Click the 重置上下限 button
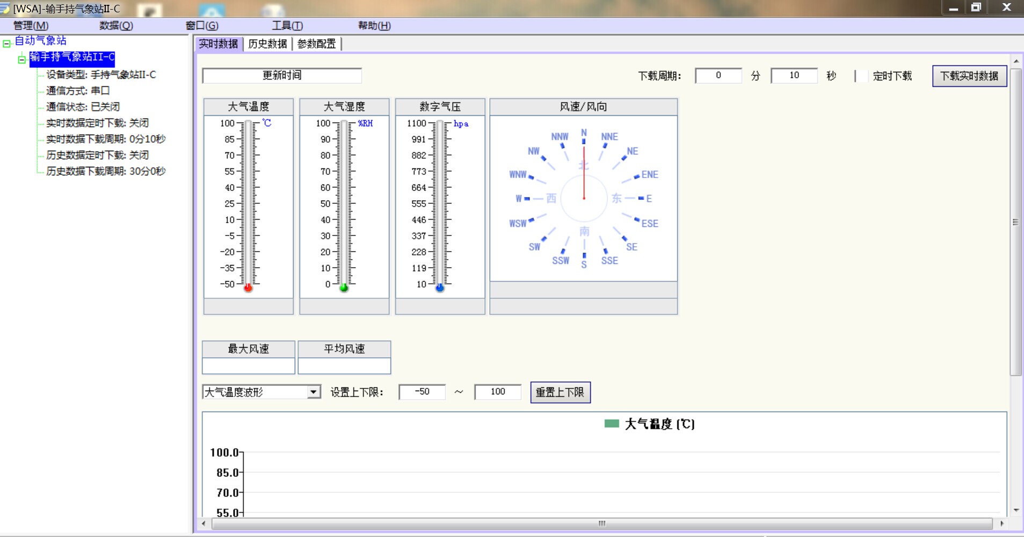Viewport: 1024px width, 537px height. coord(560,392)
